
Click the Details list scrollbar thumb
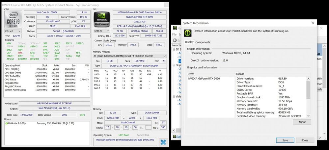(x=308, y=90)
